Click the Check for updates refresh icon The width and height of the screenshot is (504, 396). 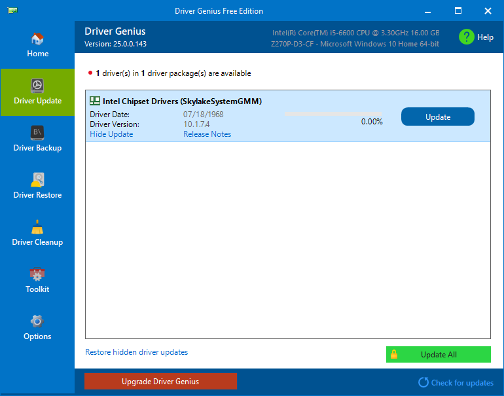coord(423,382)
